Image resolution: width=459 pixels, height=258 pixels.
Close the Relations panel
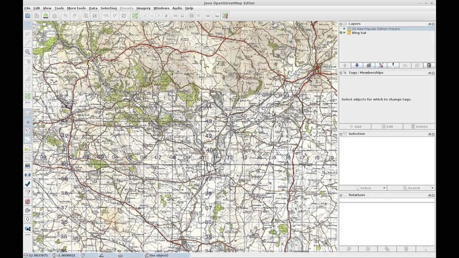click(x=433, y=196)
